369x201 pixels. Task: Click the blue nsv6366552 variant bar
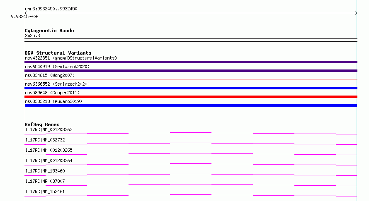tap(191, 88)
